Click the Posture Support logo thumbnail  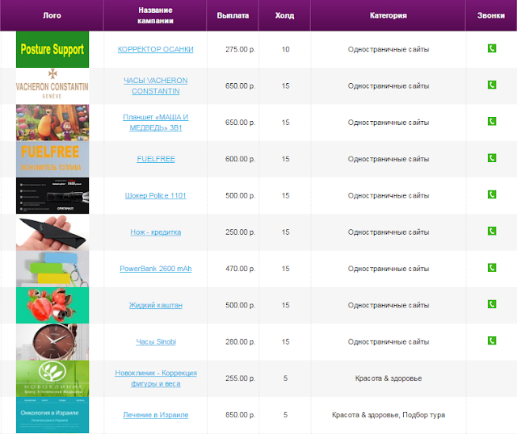pos(53,49)
